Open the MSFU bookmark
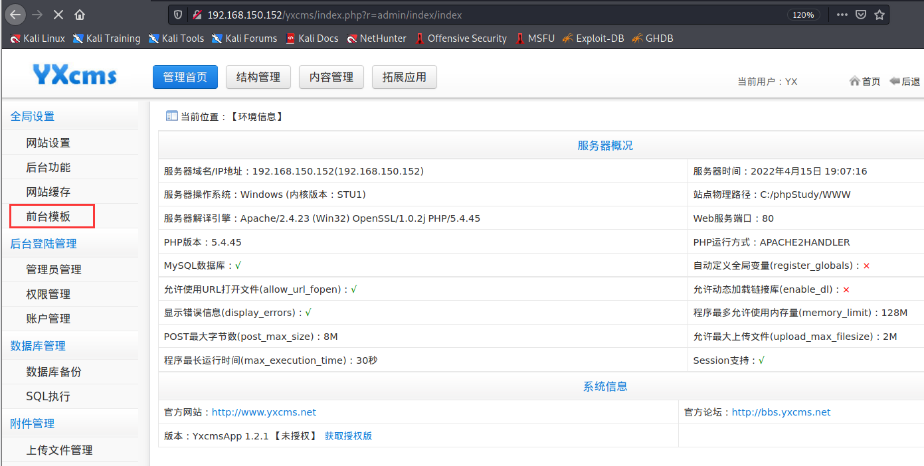 (535, 39)
